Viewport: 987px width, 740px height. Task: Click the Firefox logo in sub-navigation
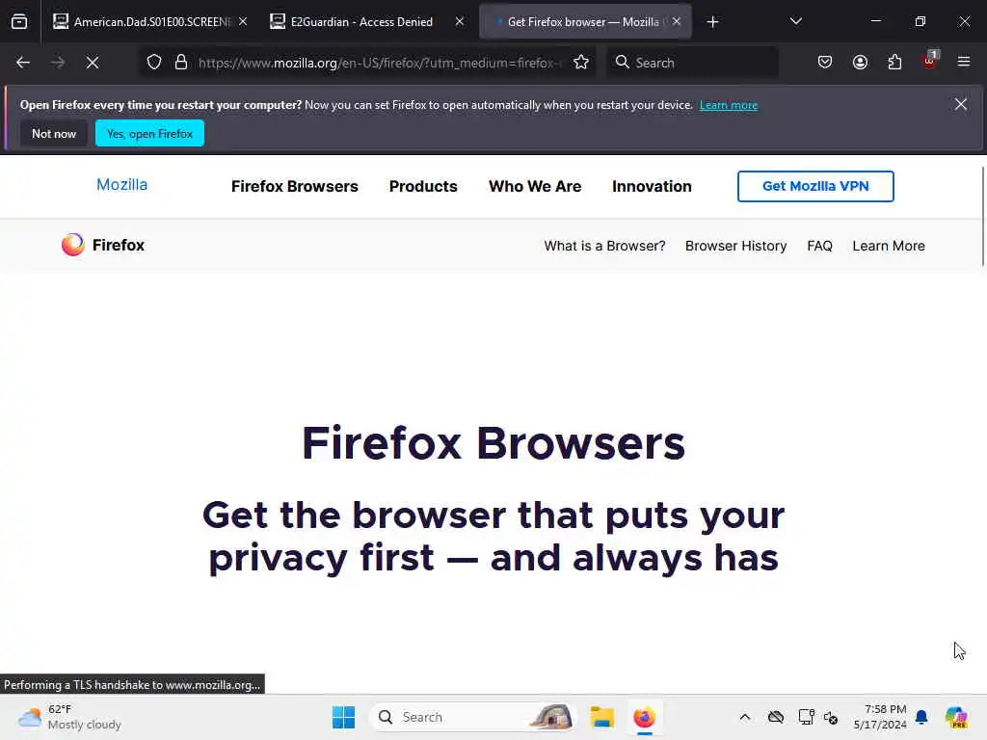[x=102, y=245]
